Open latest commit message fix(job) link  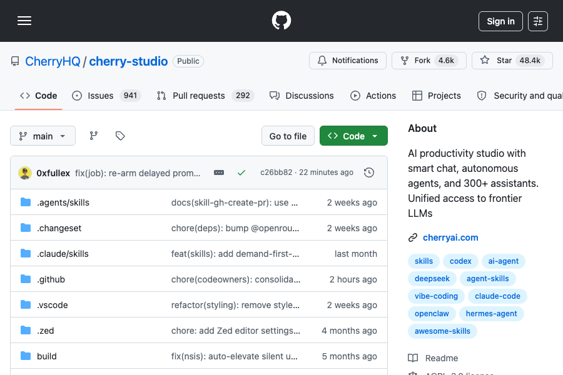pos(138,173)
